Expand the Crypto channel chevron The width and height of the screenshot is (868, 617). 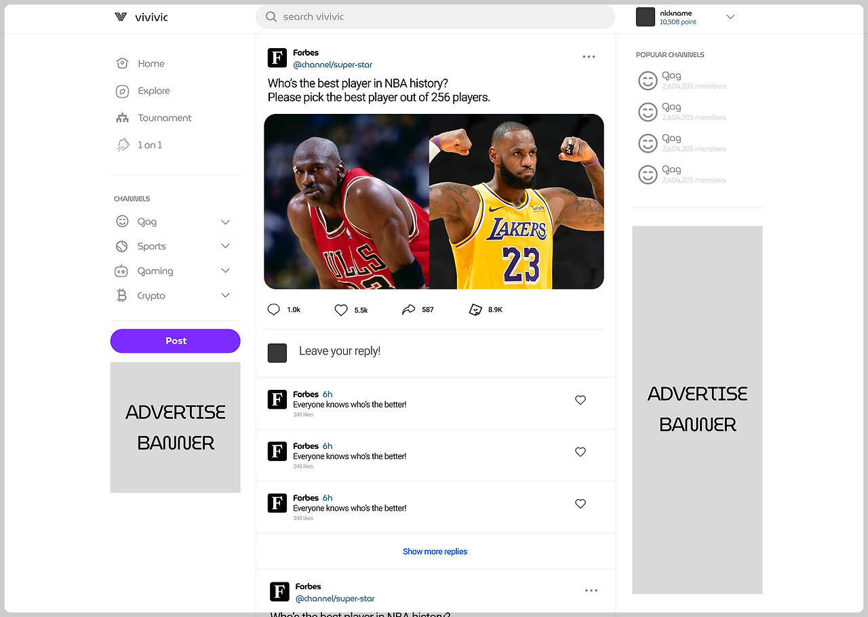(226, 296)
